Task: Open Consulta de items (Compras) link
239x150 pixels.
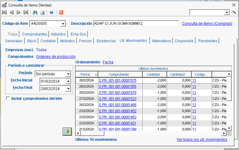Action: pos(207,24)
